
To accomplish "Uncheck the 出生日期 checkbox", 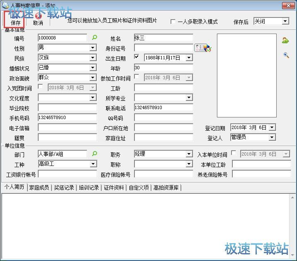I will 136,56.
